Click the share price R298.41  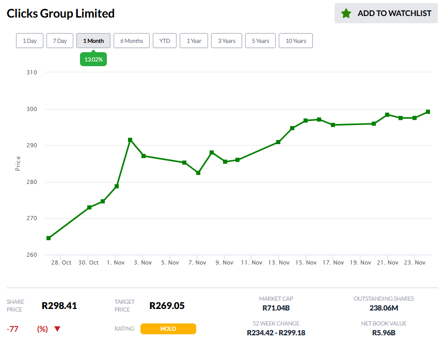tap(59, 306)
